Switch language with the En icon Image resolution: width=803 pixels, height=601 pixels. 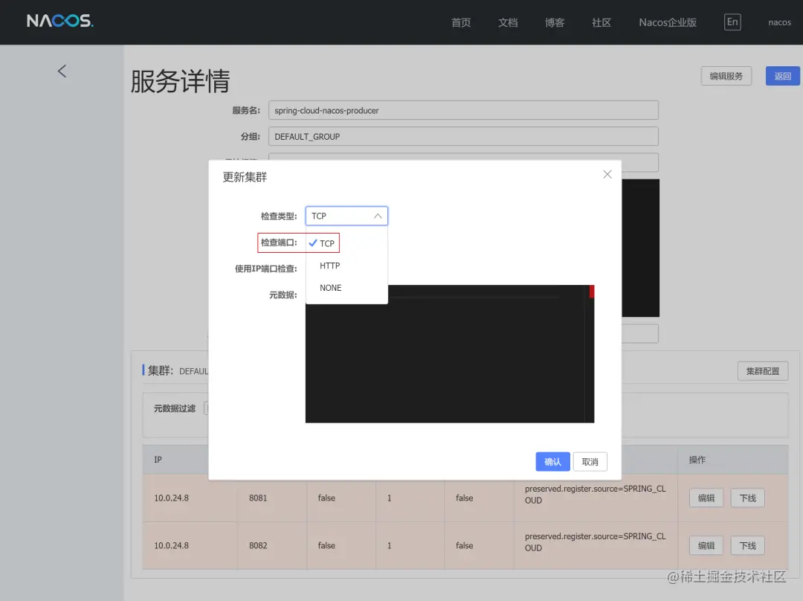pos(732,22)
